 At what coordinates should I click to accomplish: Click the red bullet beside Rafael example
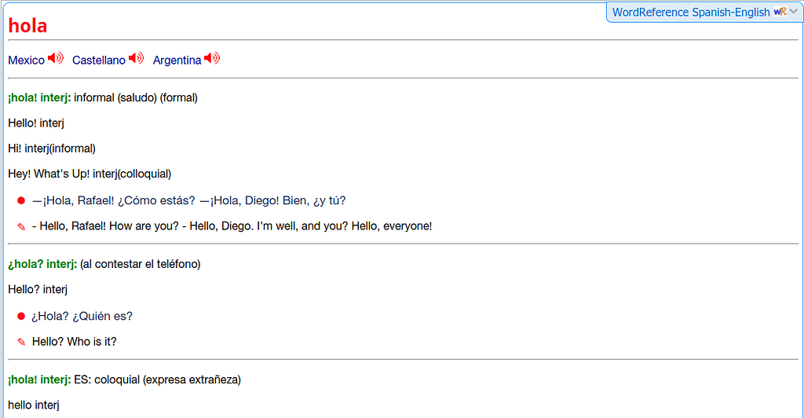[21, 200]
